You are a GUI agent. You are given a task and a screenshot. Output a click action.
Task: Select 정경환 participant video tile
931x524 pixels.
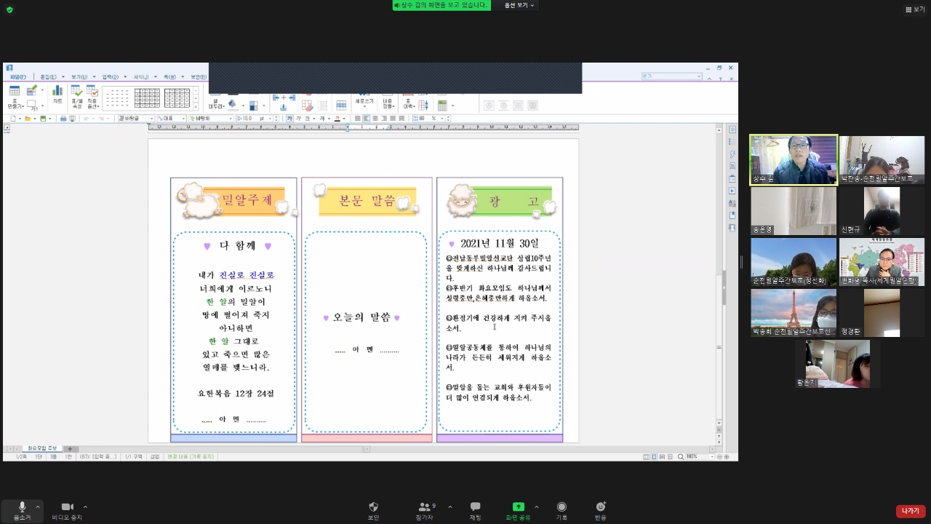[882, 313]
